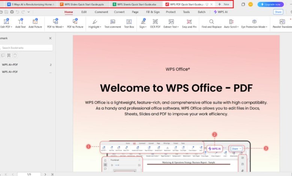Click the Search Bookmarks field
This screenshot has width=292, height=176.
point(26,48)
